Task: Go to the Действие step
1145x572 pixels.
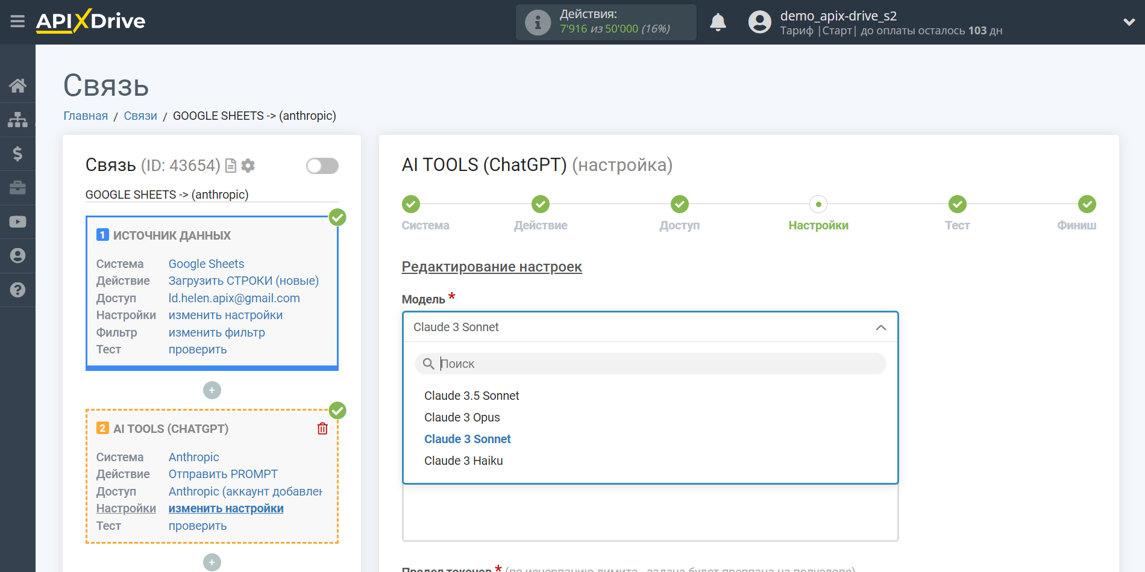Action: point(541,204)
